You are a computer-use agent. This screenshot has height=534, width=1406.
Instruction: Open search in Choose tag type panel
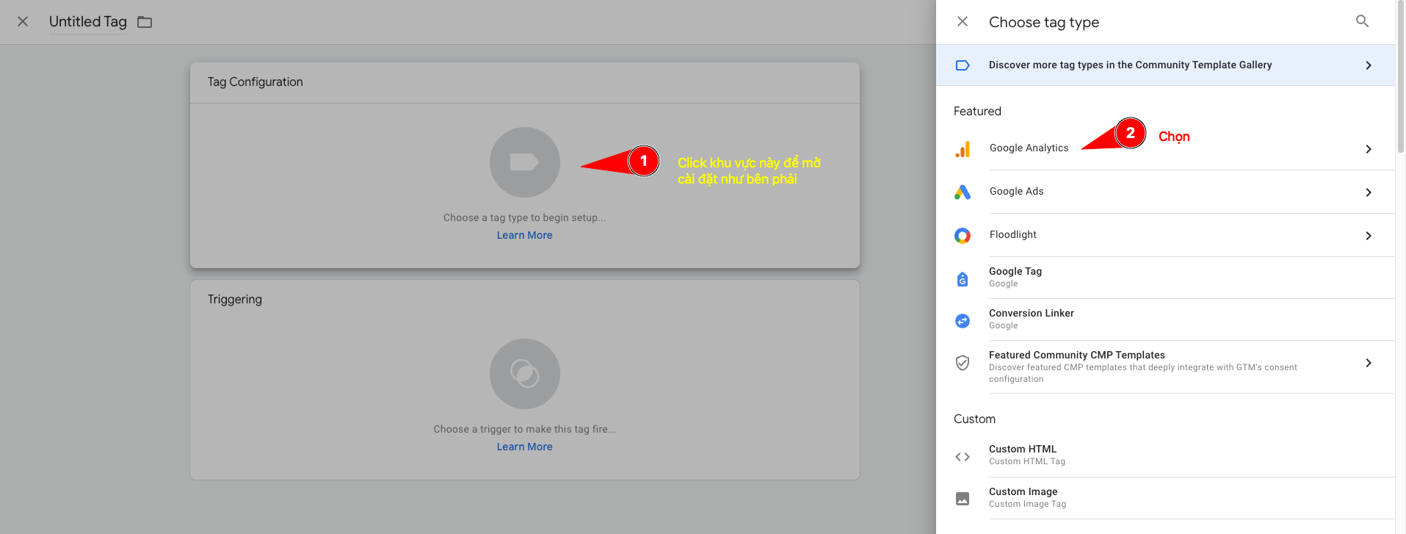(x=1362, y=21)
